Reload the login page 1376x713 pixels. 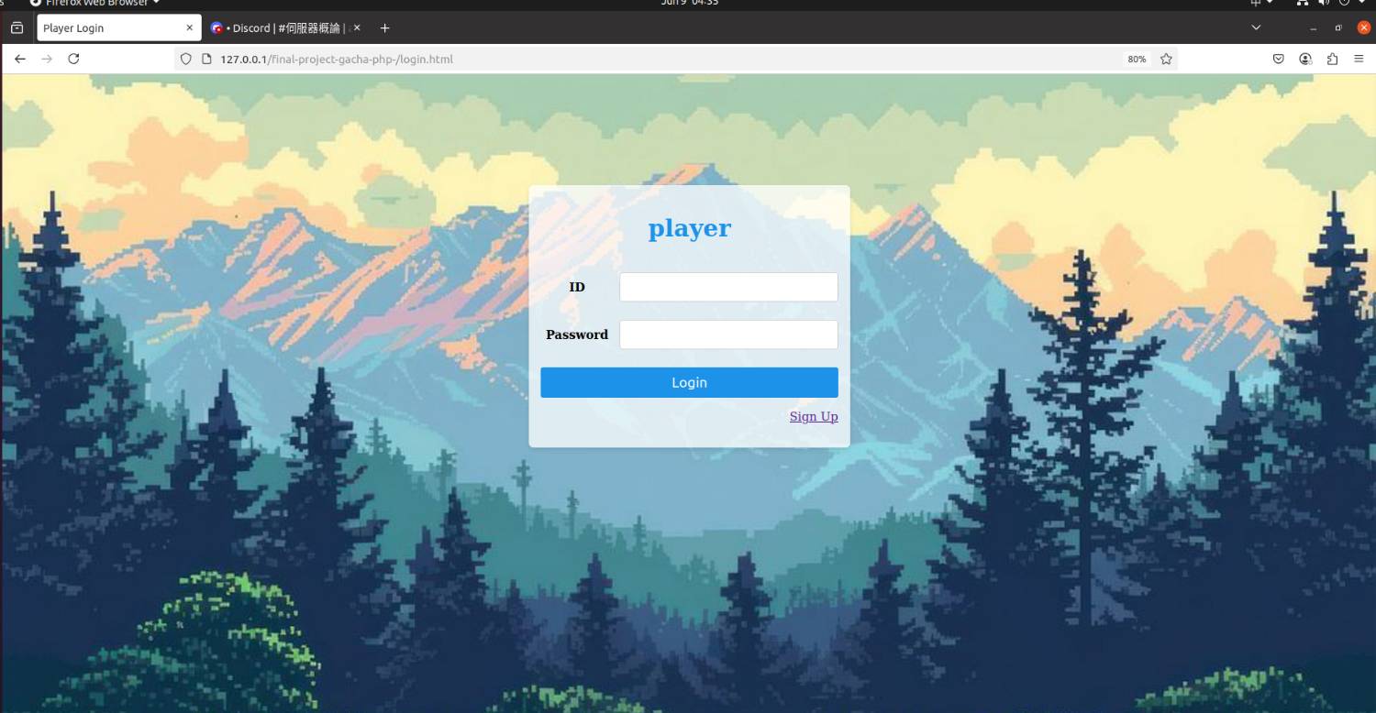(73, 59)
